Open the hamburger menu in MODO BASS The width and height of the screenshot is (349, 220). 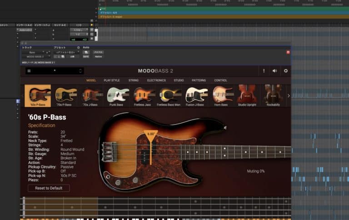pyautogui.click(x=29, y=71)
